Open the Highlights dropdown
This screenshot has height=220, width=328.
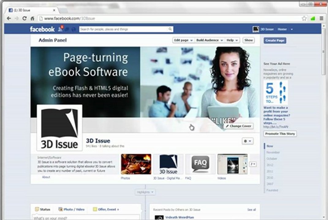pos(145,192)
